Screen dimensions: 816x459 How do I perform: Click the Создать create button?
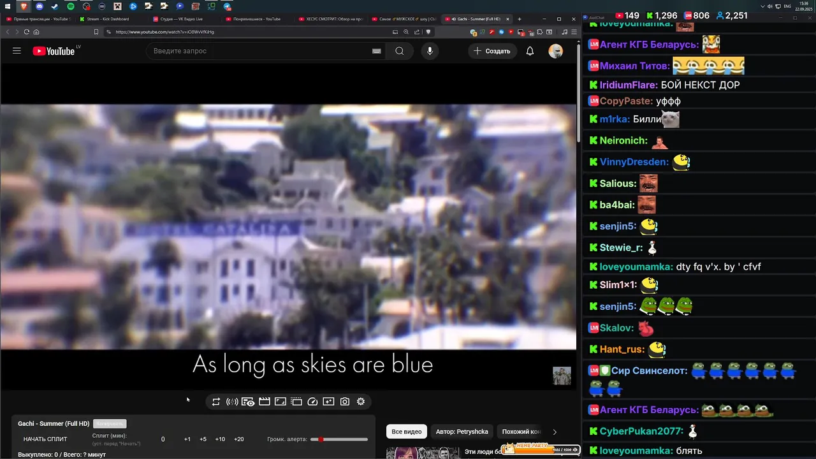click(x=492, y=51)
